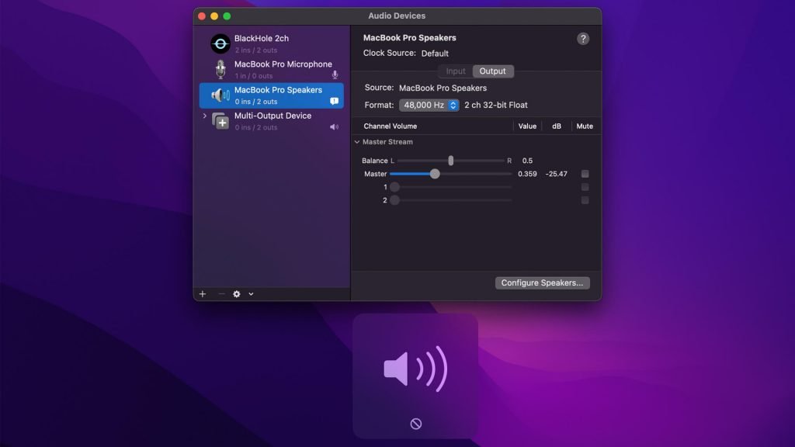The height and width of the screenshot is (447, 795).
Task: Click the gear icon for device actions
Action: pos(235,294)
